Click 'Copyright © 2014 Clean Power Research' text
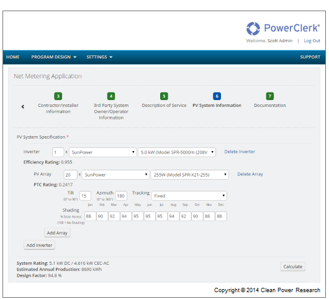The width and height of the screenshot is (329, 299). click(x=267, y=290)
